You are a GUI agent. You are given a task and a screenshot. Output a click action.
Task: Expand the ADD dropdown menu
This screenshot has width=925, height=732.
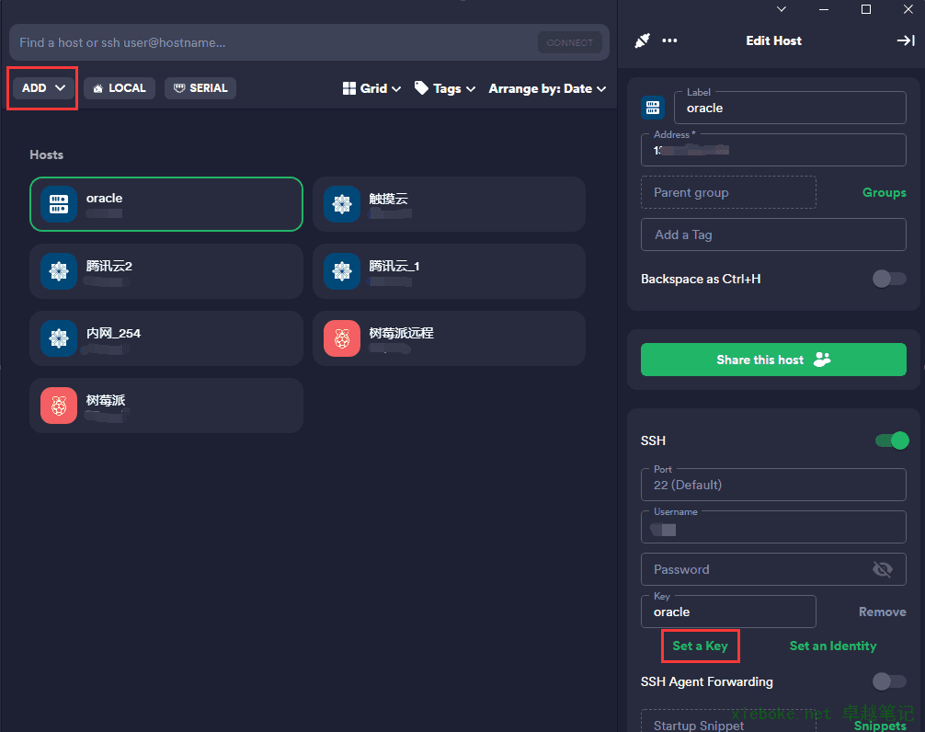point(43,88)
